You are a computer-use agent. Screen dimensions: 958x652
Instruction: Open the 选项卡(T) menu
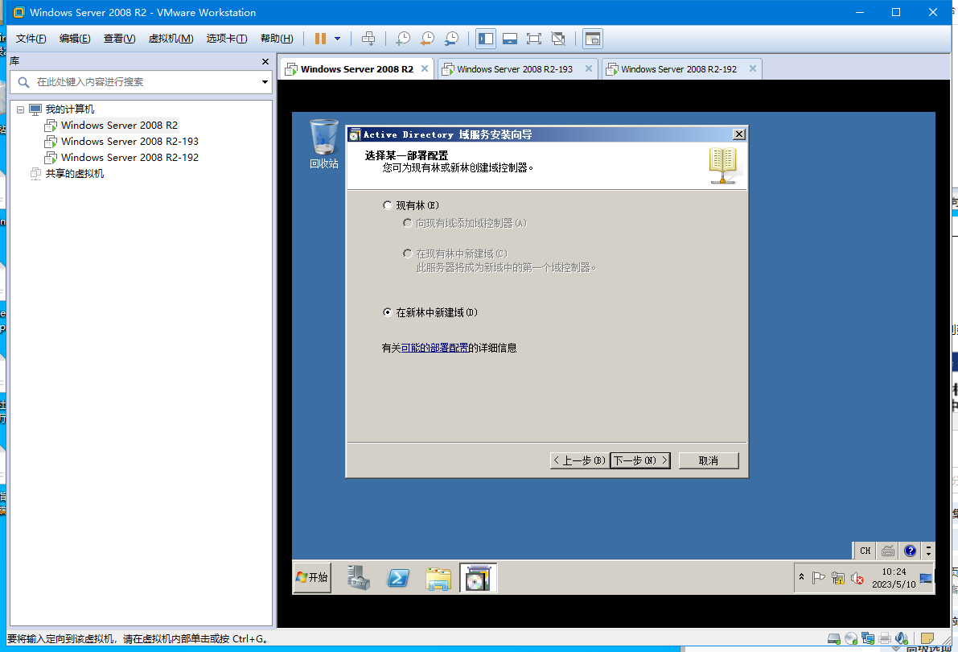pos(226,39)
